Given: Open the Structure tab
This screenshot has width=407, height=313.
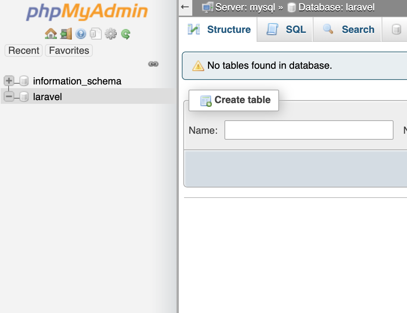Looking at the screenshot, I should point(219,30).
